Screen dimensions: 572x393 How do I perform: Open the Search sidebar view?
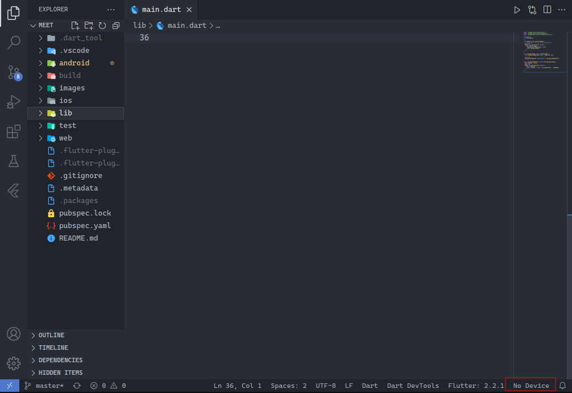(x=14, y=43)
